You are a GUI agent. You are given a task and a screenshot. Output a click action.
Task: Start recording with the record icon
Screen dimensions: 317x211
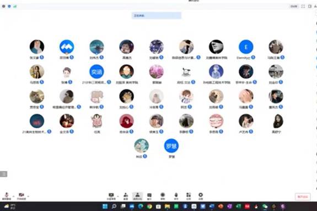click(163, 196)
